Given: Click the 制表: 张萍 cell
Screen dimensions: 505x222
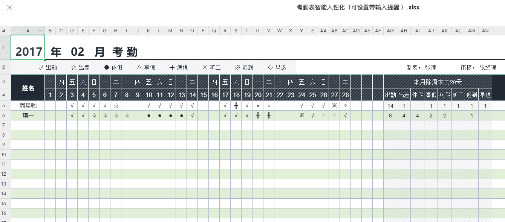Looking at the screenshot, I should click(421, 68).
